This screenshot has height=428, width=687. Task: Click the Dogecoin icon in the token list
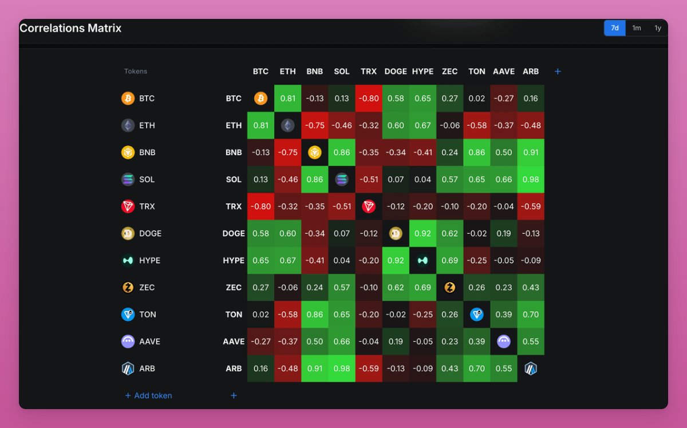[128, 233]
